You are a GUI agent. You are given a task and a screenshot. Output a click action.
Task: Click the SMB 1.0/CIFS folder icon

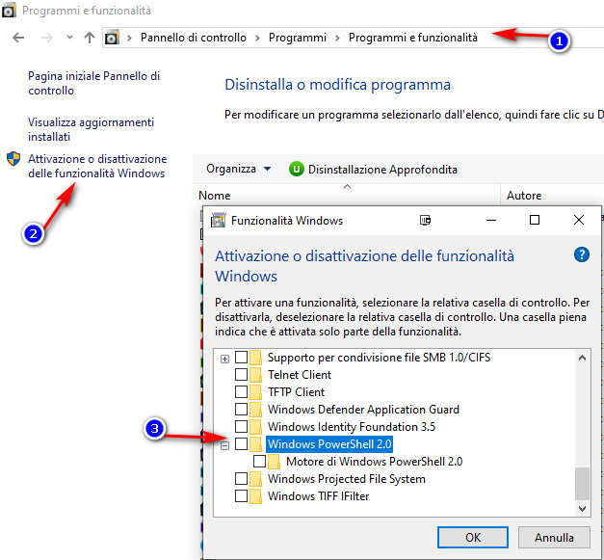pos(255,358)
